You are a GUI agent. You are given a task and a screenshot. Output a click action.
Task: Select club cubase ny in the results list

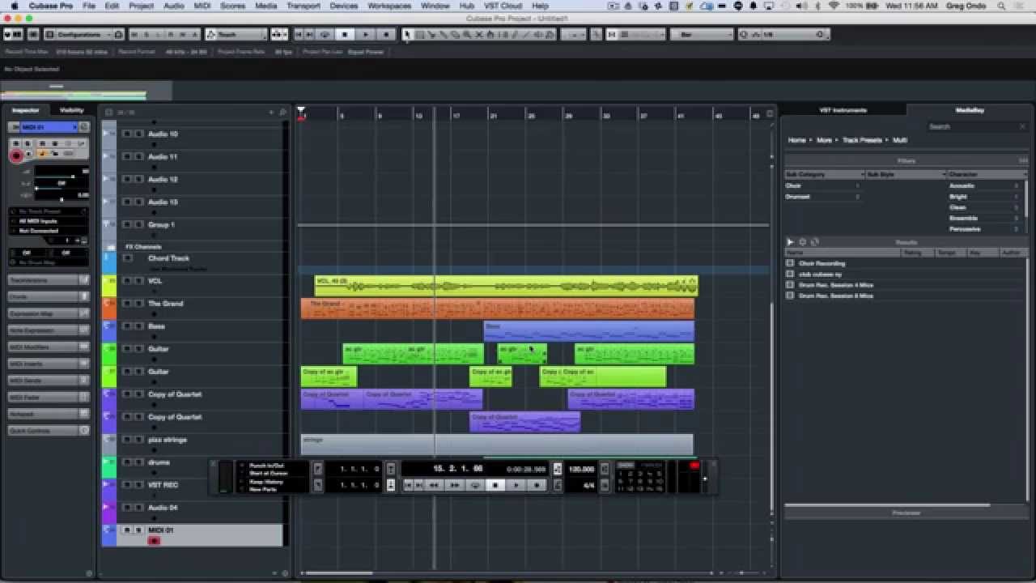820,274
